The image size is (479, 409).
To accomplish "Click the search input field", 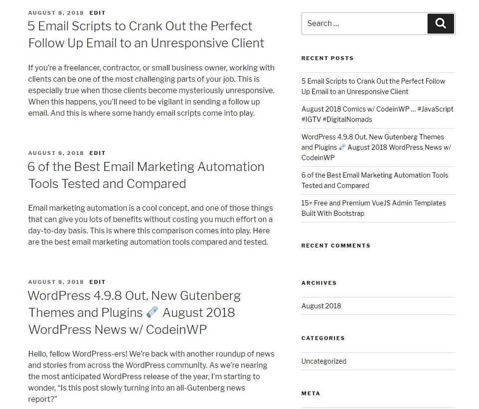I will point(364,23).
